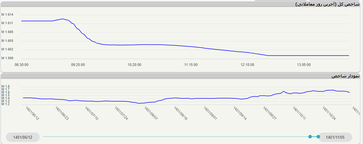Click the 1401/07/10 date label on lower chart
Image resolution: width=363 pixels, height=144 pixels.
click(92, 113)
